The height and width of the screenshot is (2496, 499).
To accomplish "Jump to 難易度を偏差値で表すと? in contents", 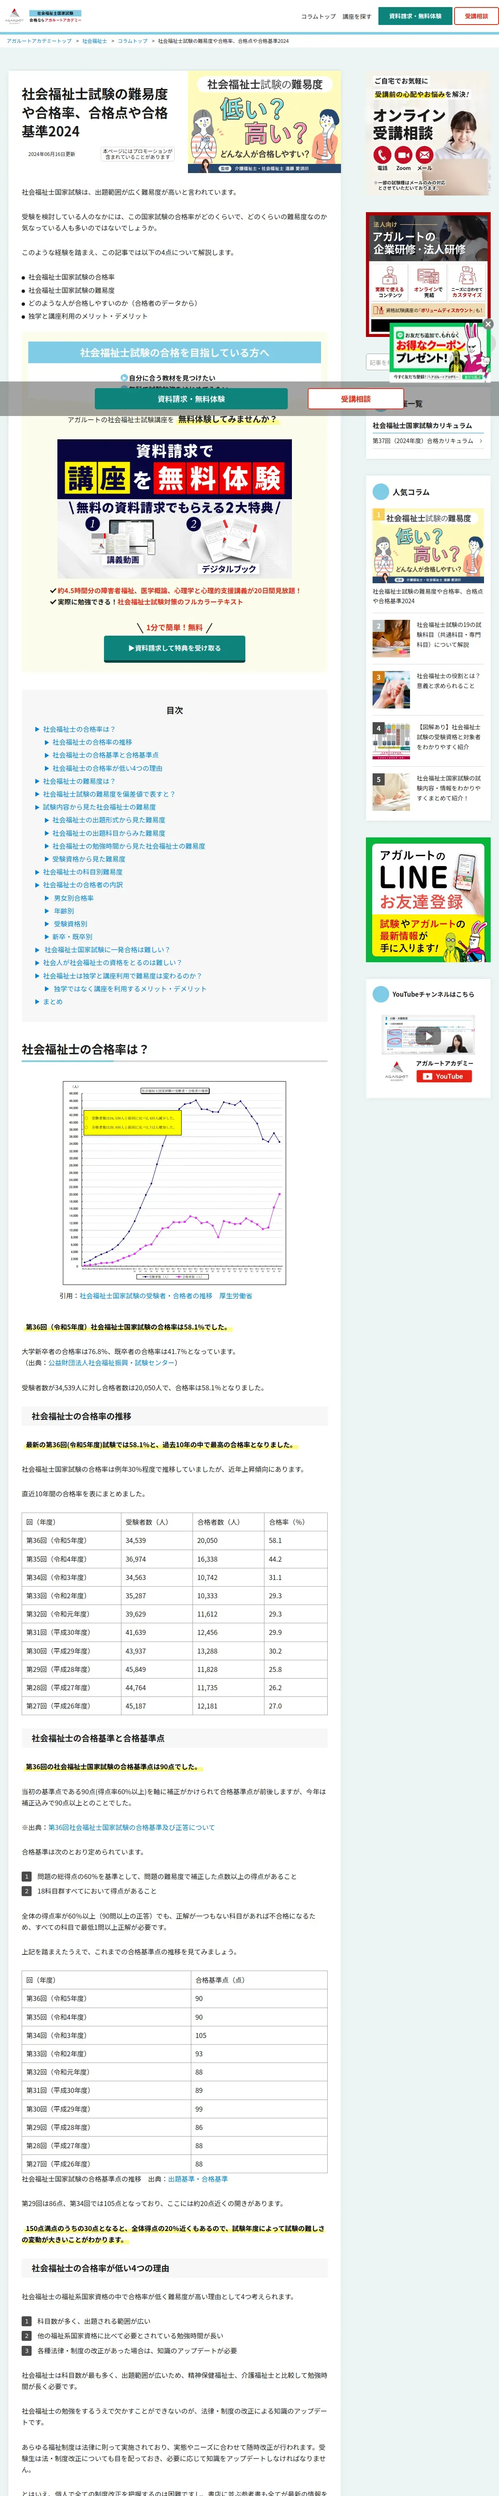I will [109, 794].
